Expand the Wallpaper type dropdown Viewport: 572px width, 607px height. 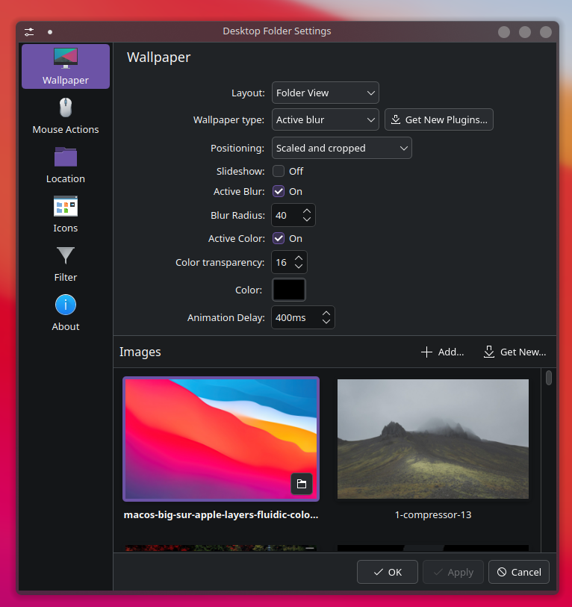click(326, 119)
